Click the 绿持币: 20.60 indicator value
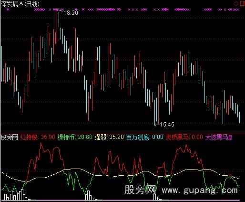245x202 pixels. (x=75, y=137)
